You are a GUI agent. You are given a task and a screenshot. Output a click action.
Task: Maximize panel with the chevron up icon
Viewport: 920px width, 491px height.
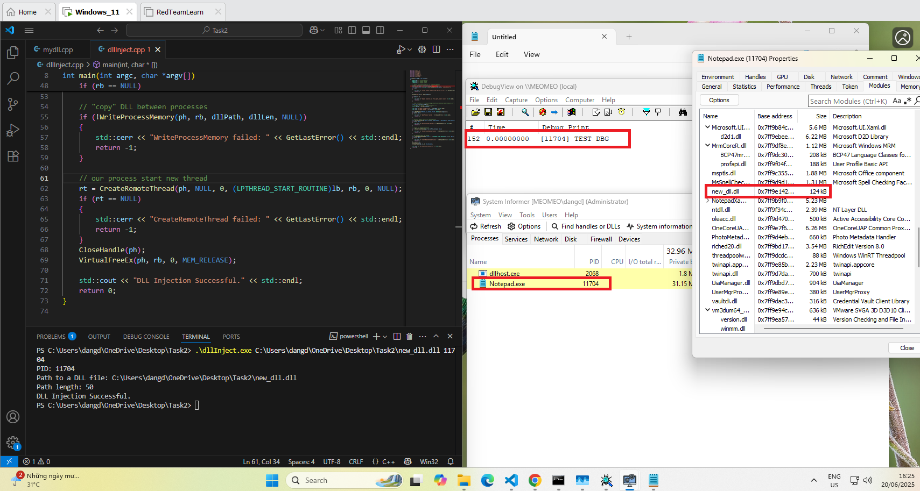[436, 336]
